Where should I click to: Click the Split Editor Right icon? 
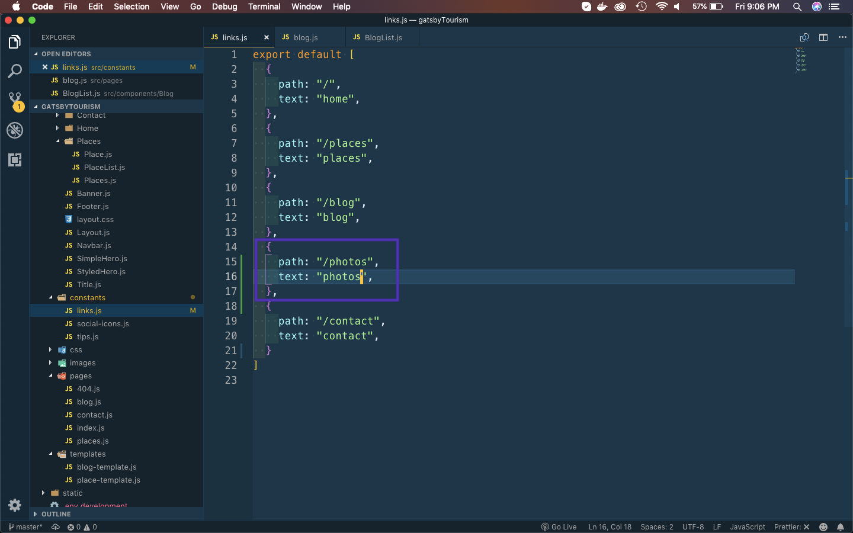pyautogui.click(x=823, y=37)
